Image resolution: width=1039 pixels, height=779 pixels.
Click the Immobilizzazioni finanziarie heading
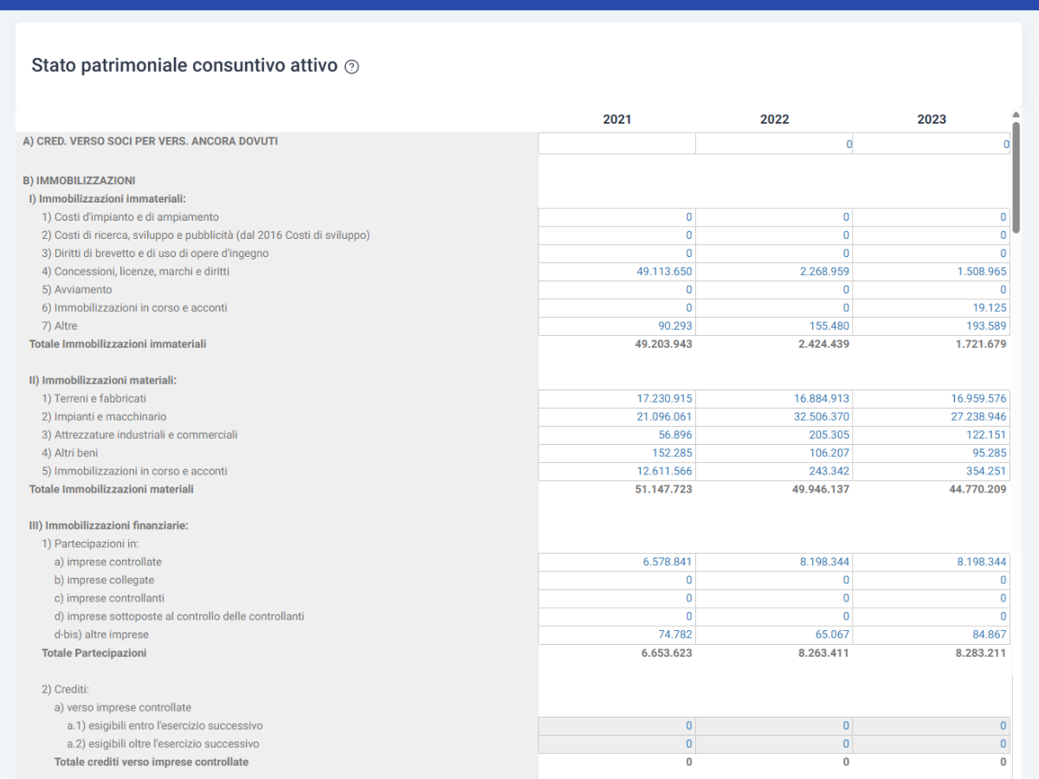pyautogui.click(x=108, y=526)
